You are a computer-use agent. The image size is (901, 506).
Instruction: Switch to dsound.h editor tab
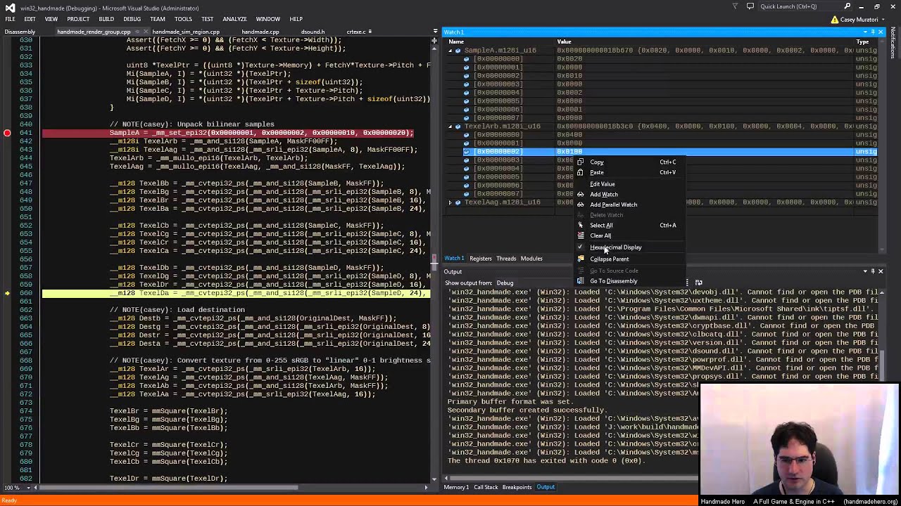pyautogui.click(x=313, y=32)
